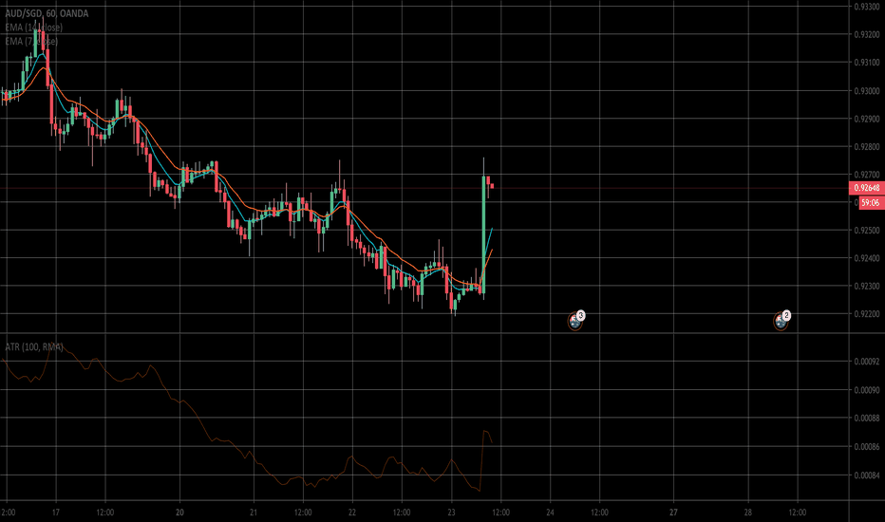
Task: Click the 0.92500 price axis label
Action: pos(866,231)
